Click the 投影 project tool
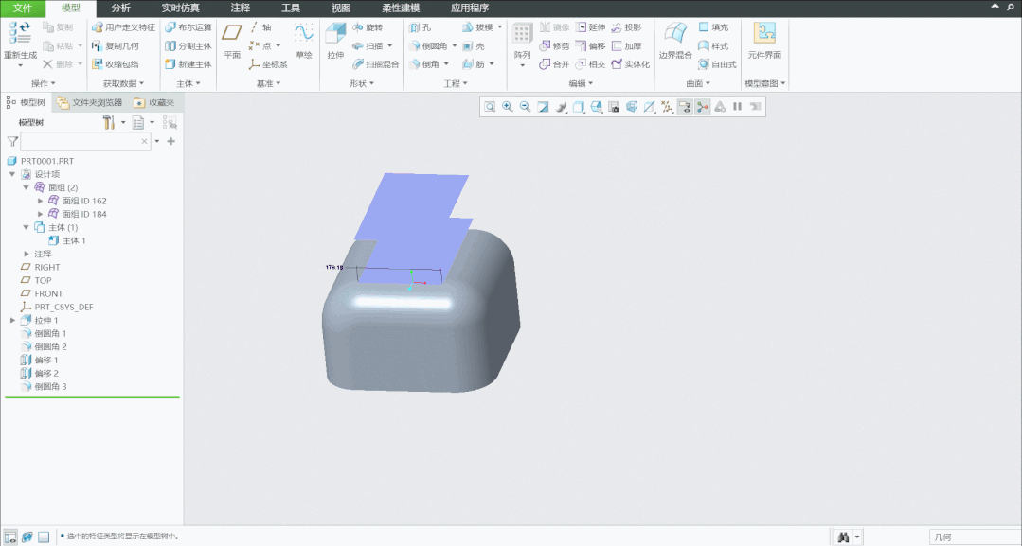The image size is (1022, 546). [x=626, y=27]
